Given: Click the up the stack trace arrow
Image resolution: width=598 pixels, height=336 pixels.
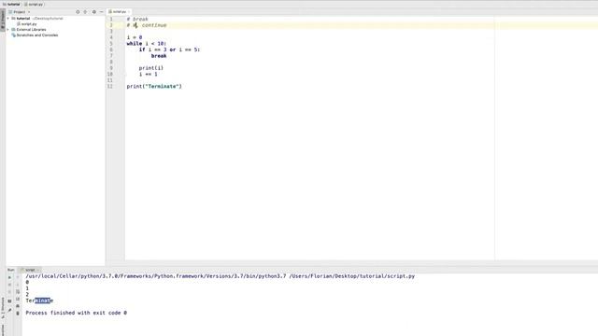Looking at the screenshot, I should pos(18,277).
